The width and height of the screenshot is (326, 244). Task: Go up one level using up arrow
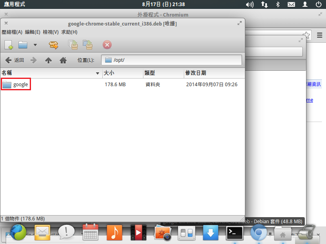[x=48, y=60]
